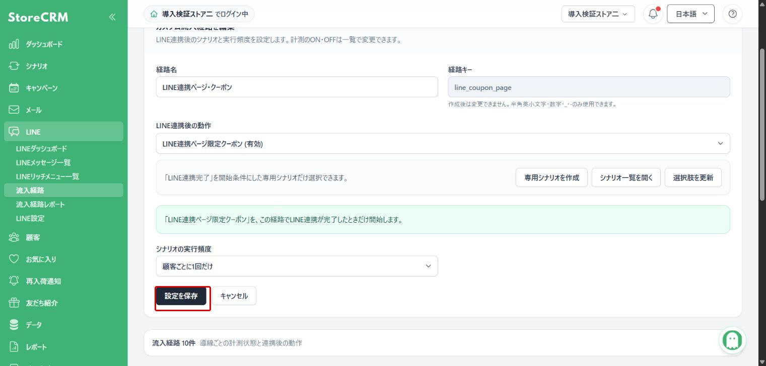Click シナリオ一覧を開く button
This screenshot has width=766, height=366.
point(626,177)
